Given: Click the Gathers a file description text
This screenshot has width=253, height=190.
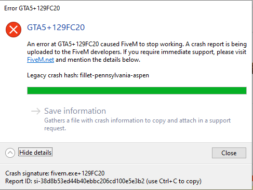Looking at the screenshot, I should [x=137, y=120].
